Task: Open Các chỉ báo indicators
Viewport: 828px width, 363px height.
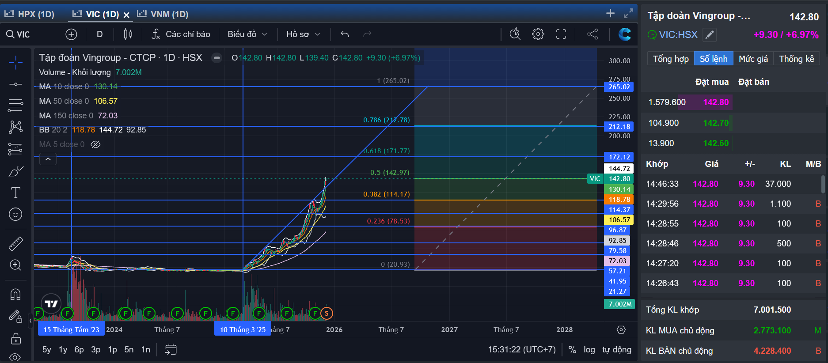Action: point(181,34)
